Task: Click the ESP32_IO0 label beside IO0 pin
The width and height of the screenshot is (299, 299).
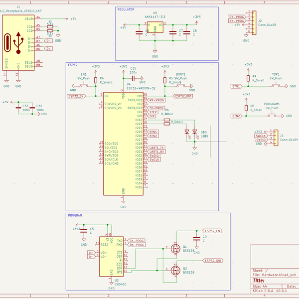Action: pyautogui.click(x=183, y=96)
